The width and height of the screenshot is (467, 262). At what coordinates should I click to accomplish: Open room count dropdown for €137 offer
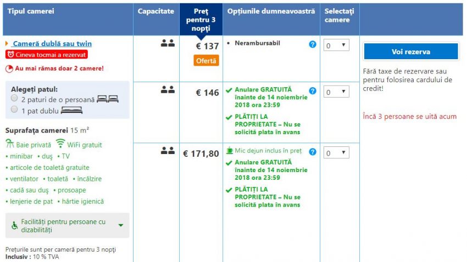(336, 45)
